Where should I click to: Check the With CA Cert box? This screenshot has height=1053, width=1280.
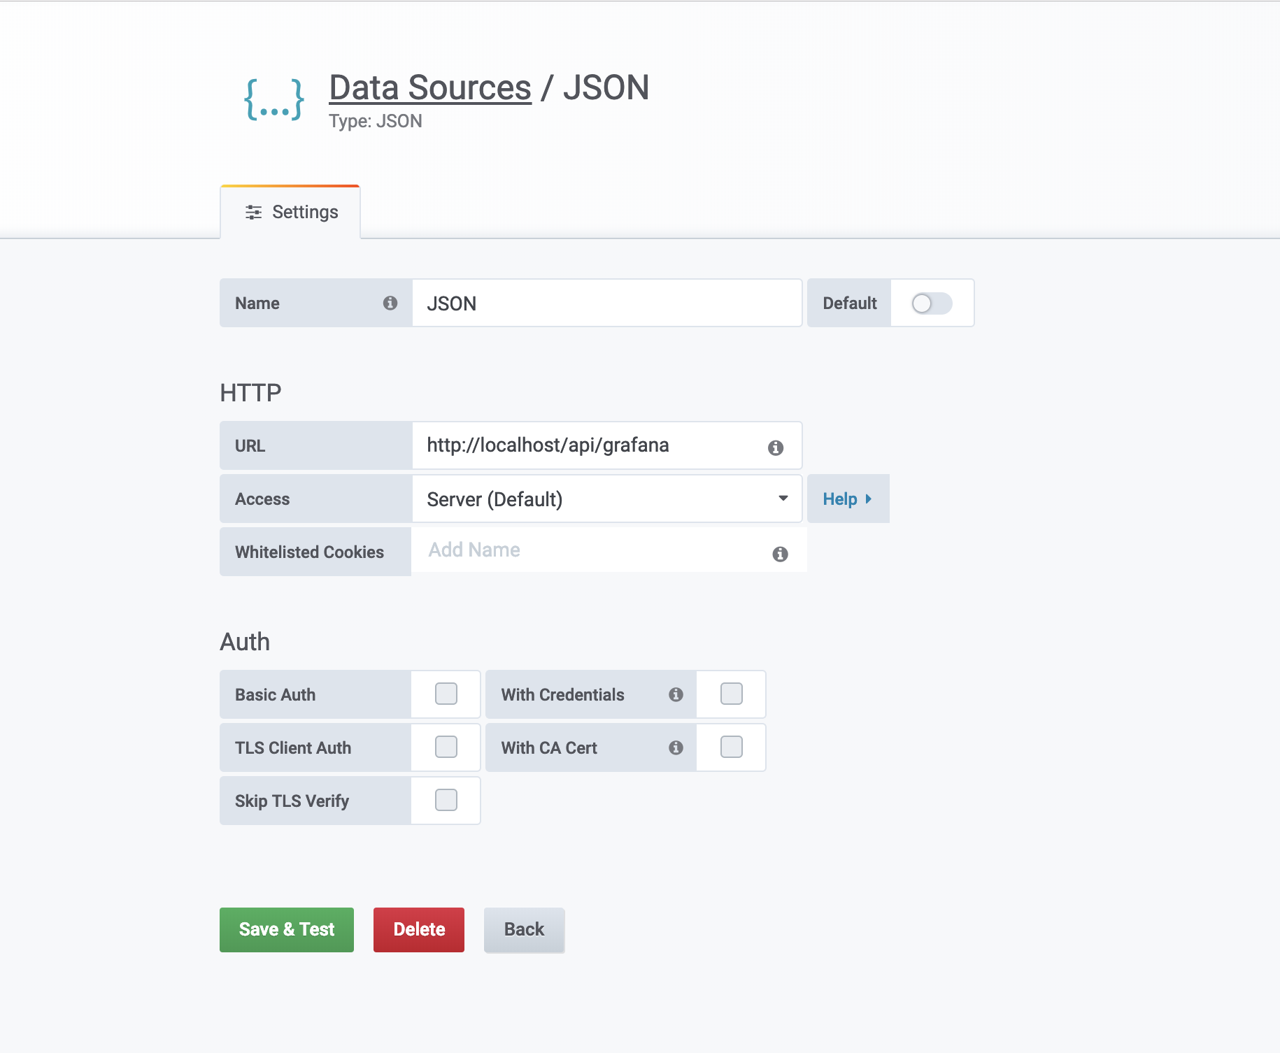coord(732,747)
